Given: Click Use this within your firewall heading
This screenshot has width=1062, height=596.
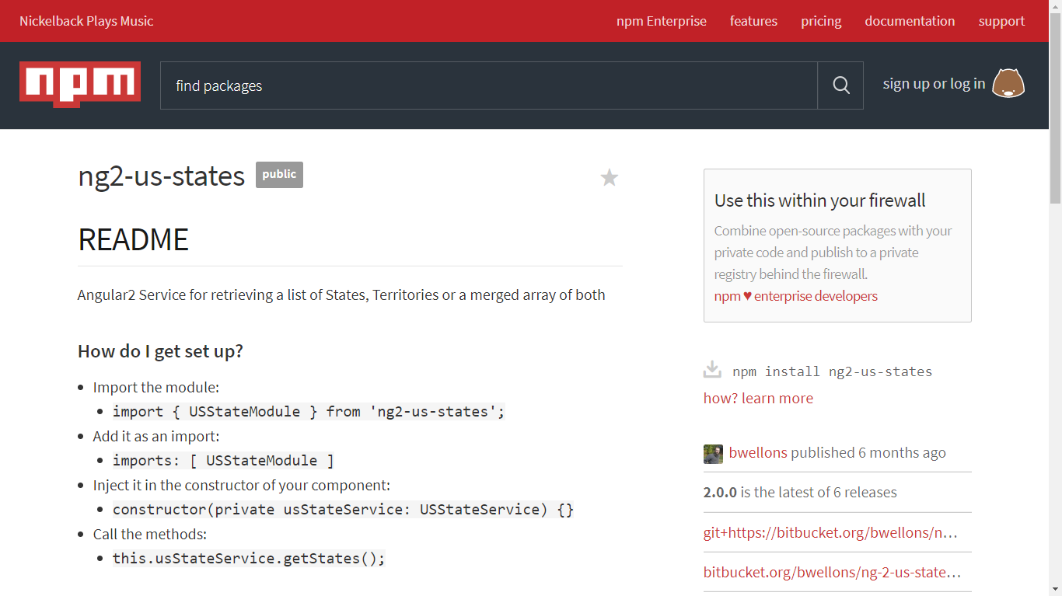Looking at the screenshot, I should (x=820, y=200).
